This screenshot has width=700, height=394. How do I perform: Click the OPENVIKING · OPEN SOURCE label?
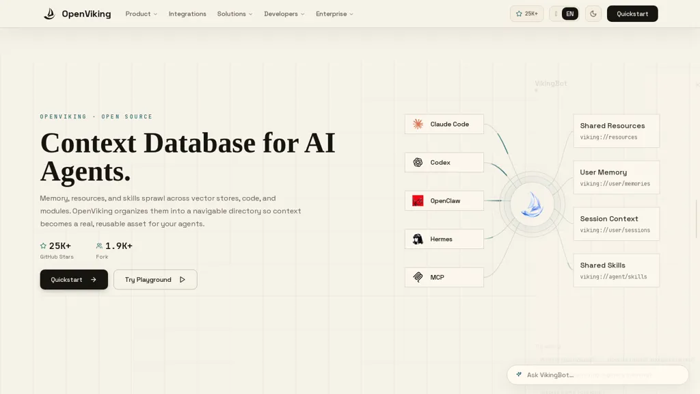pos(96,116)
